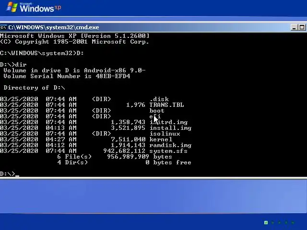The image size is (307, 230).
Task: Click the 04:27 AM timestamp of kernel
Action: click(x=61, y=139)
